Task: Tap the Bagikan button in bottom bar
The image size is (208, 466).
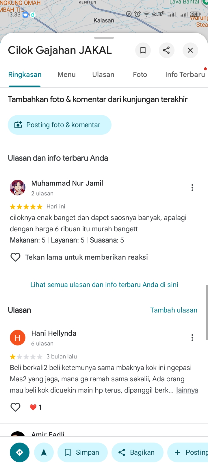Action: pyautogui.click(x=138, y=452)
